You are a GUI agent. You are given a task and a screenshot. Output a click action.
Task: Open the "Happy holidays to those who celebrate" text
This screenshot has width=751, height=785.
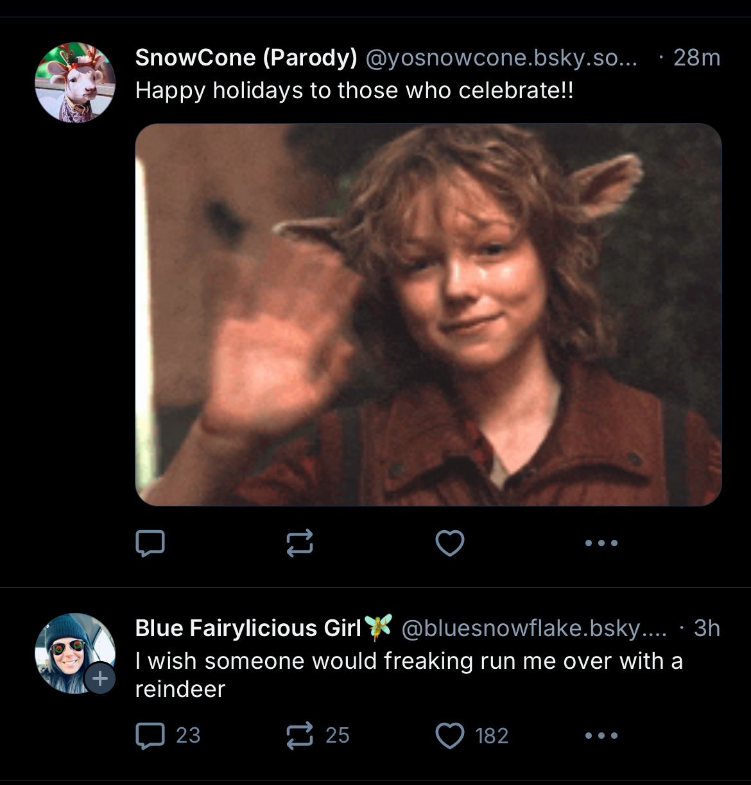pyautogui.click(x=354, y=91)
